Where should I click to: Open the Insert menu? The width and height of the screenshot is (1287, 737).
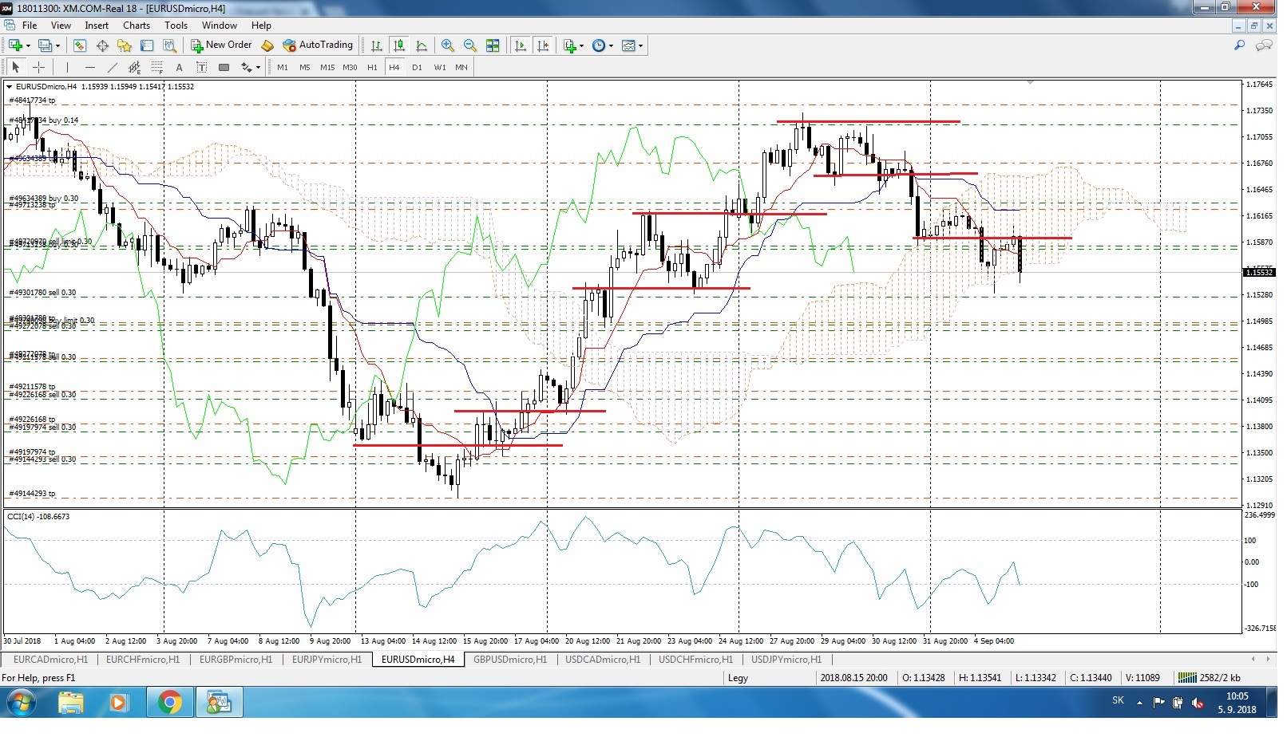click(97, 25)
